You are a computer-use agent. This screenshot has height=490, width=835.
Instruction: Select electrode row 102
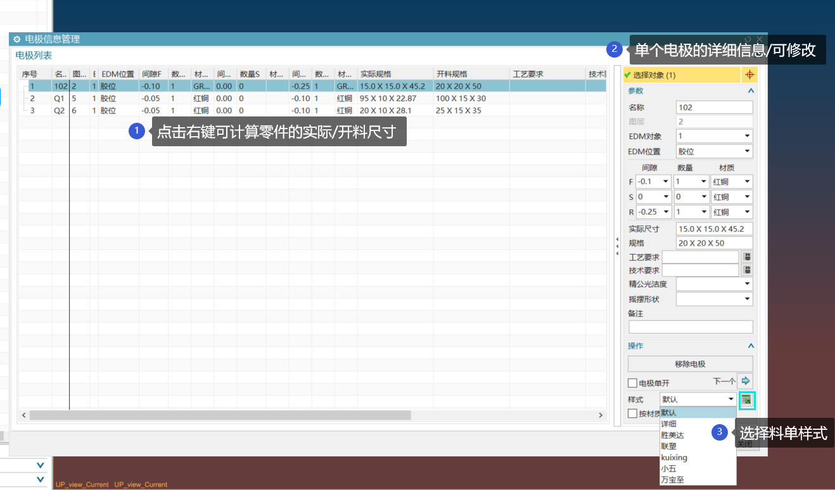coord(312,86)
